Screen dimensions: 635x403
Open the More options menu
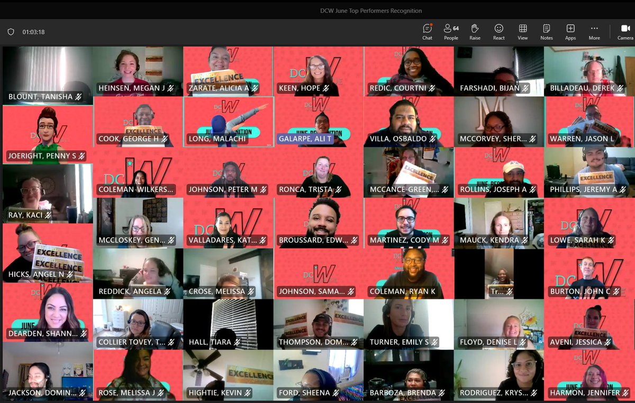click(x=594, y=32)
